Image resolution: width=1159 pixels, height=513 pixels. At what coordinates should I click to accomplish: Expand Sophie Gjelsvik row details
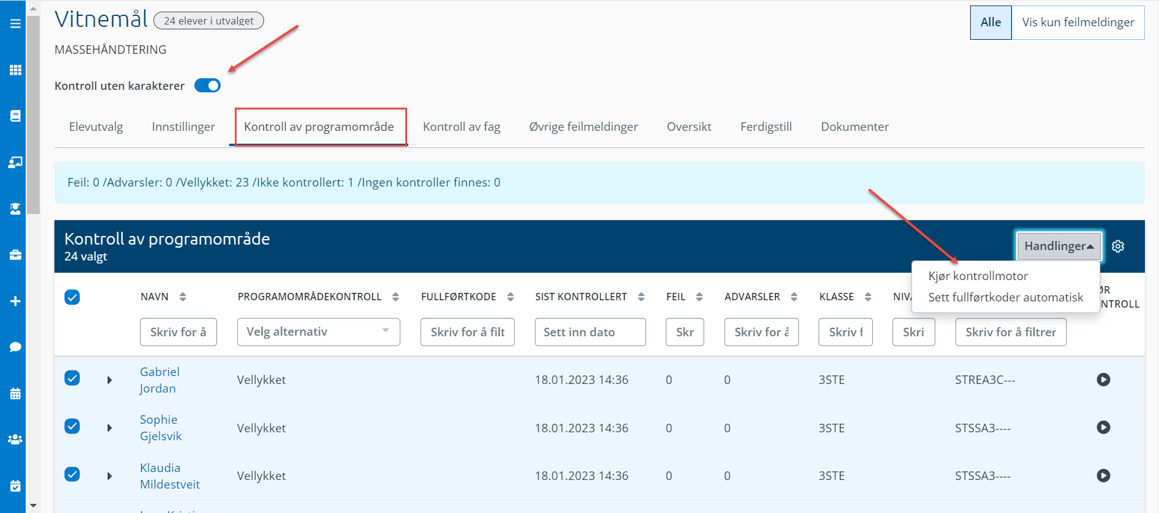[109, 427]
